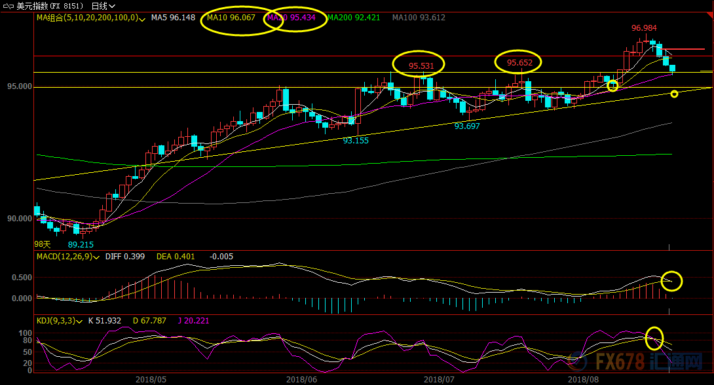
Task: Select the gray MA100 93.612 legend
Action: [x=419, y=18]
